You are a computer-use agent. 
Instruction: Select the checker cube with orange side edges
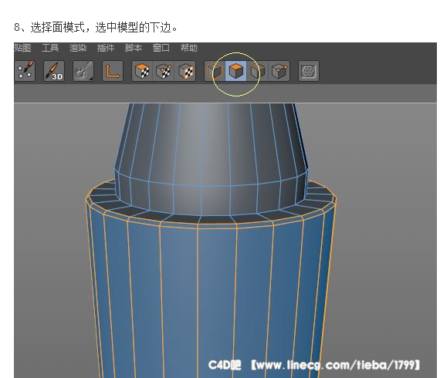click(185, 71)
